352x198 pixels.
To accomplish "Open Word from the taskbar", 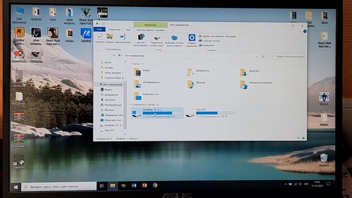I will point(134,185).
